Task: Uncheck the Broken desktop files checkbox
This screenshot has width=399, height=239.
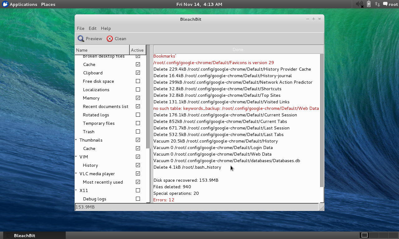Action: tap(138, 56)
